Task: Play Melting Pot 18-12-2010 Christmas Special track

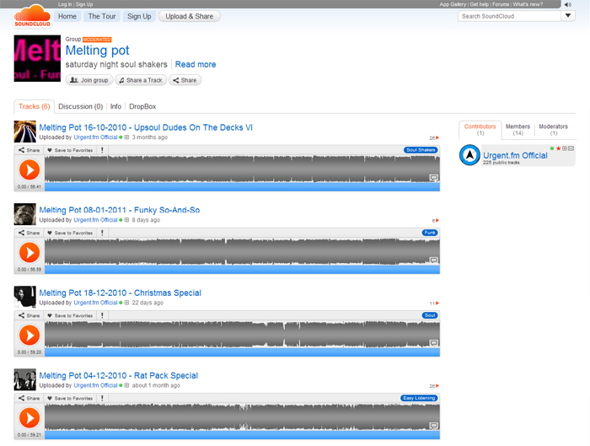Action: click(x=29, y=335)
